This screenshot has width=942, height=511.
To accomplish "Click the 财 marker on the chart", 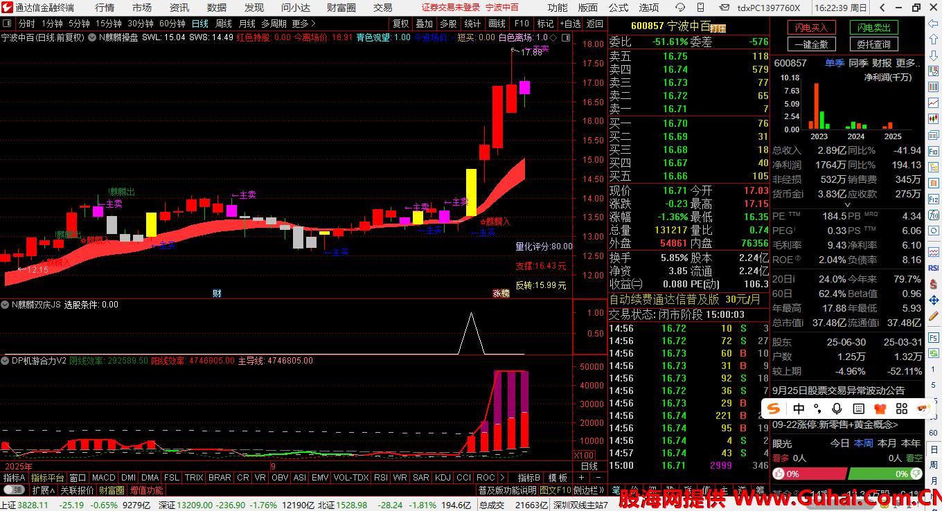I will pyautogui.click(x=217, y=293).
